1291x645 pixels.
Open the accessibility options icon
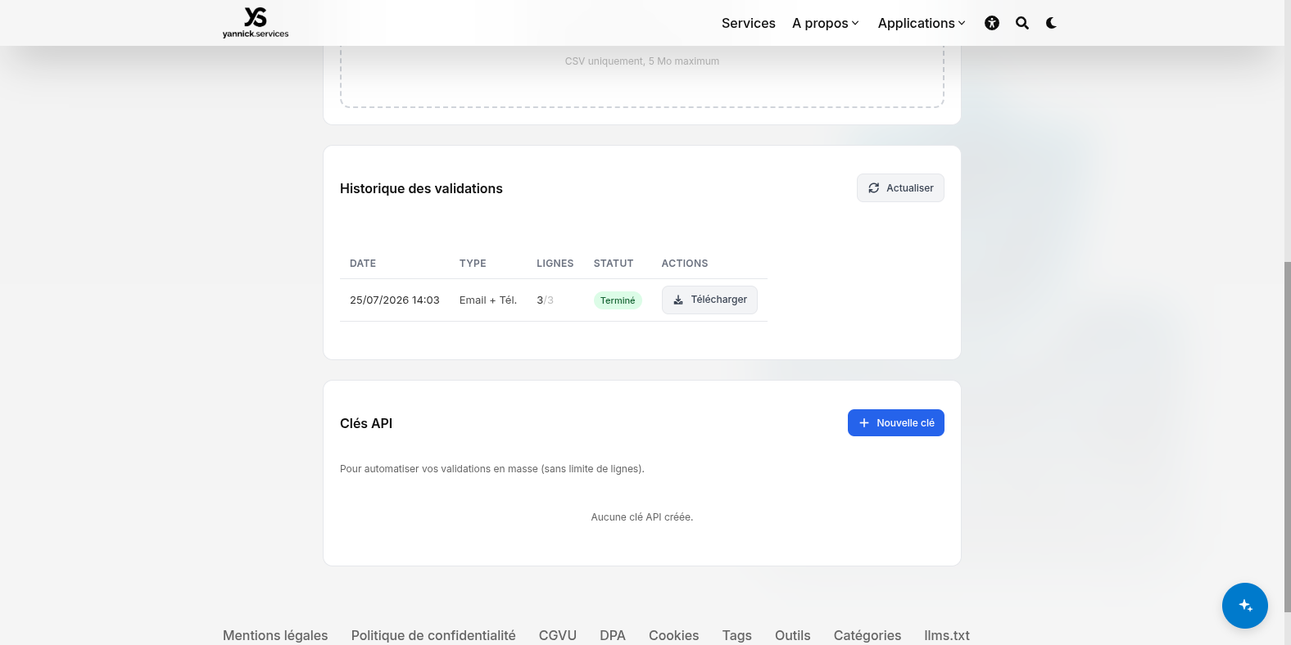pyautogui.click(x=992, y=23)
